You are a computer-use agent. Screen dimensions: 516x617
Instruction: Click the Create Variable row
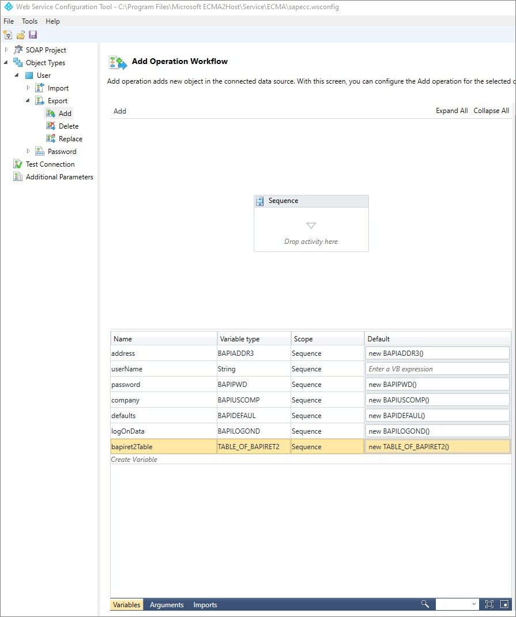[x=134, y=460]
